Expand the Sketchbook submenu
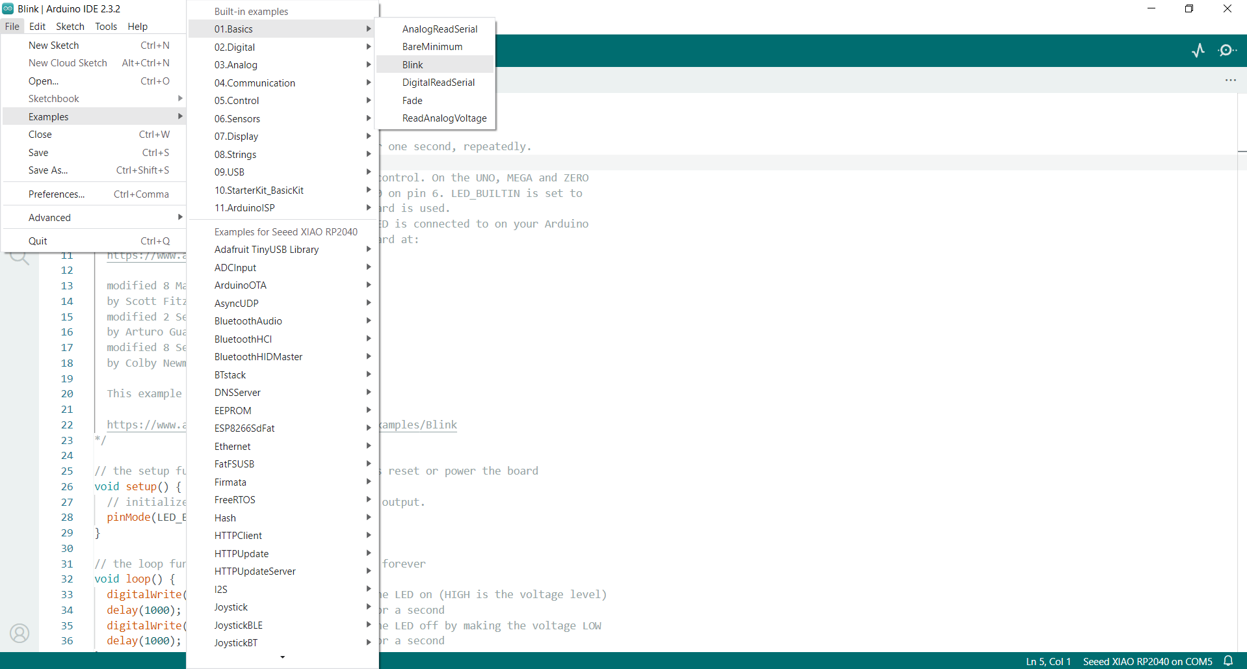Image resolution: width=1247 pixels, height=669 pixels. coord(94,99)
